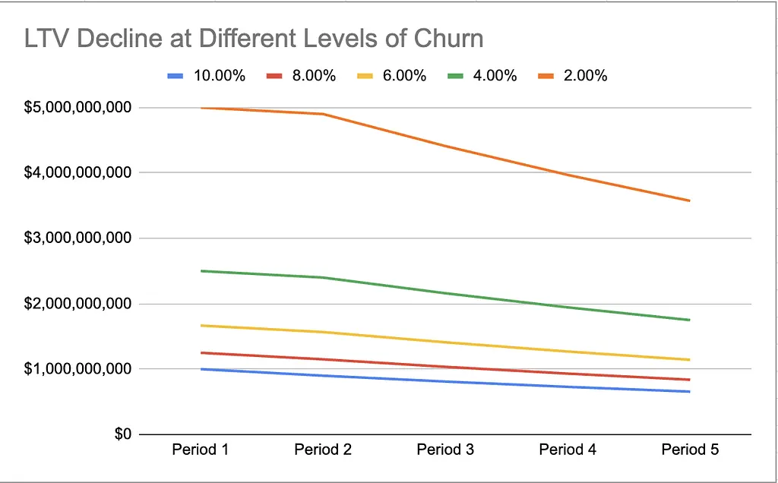The width and height of the screenshot is (778, 483).
Task: Click the red 8.00% legend swatch
Action: (x=274, y=76)
